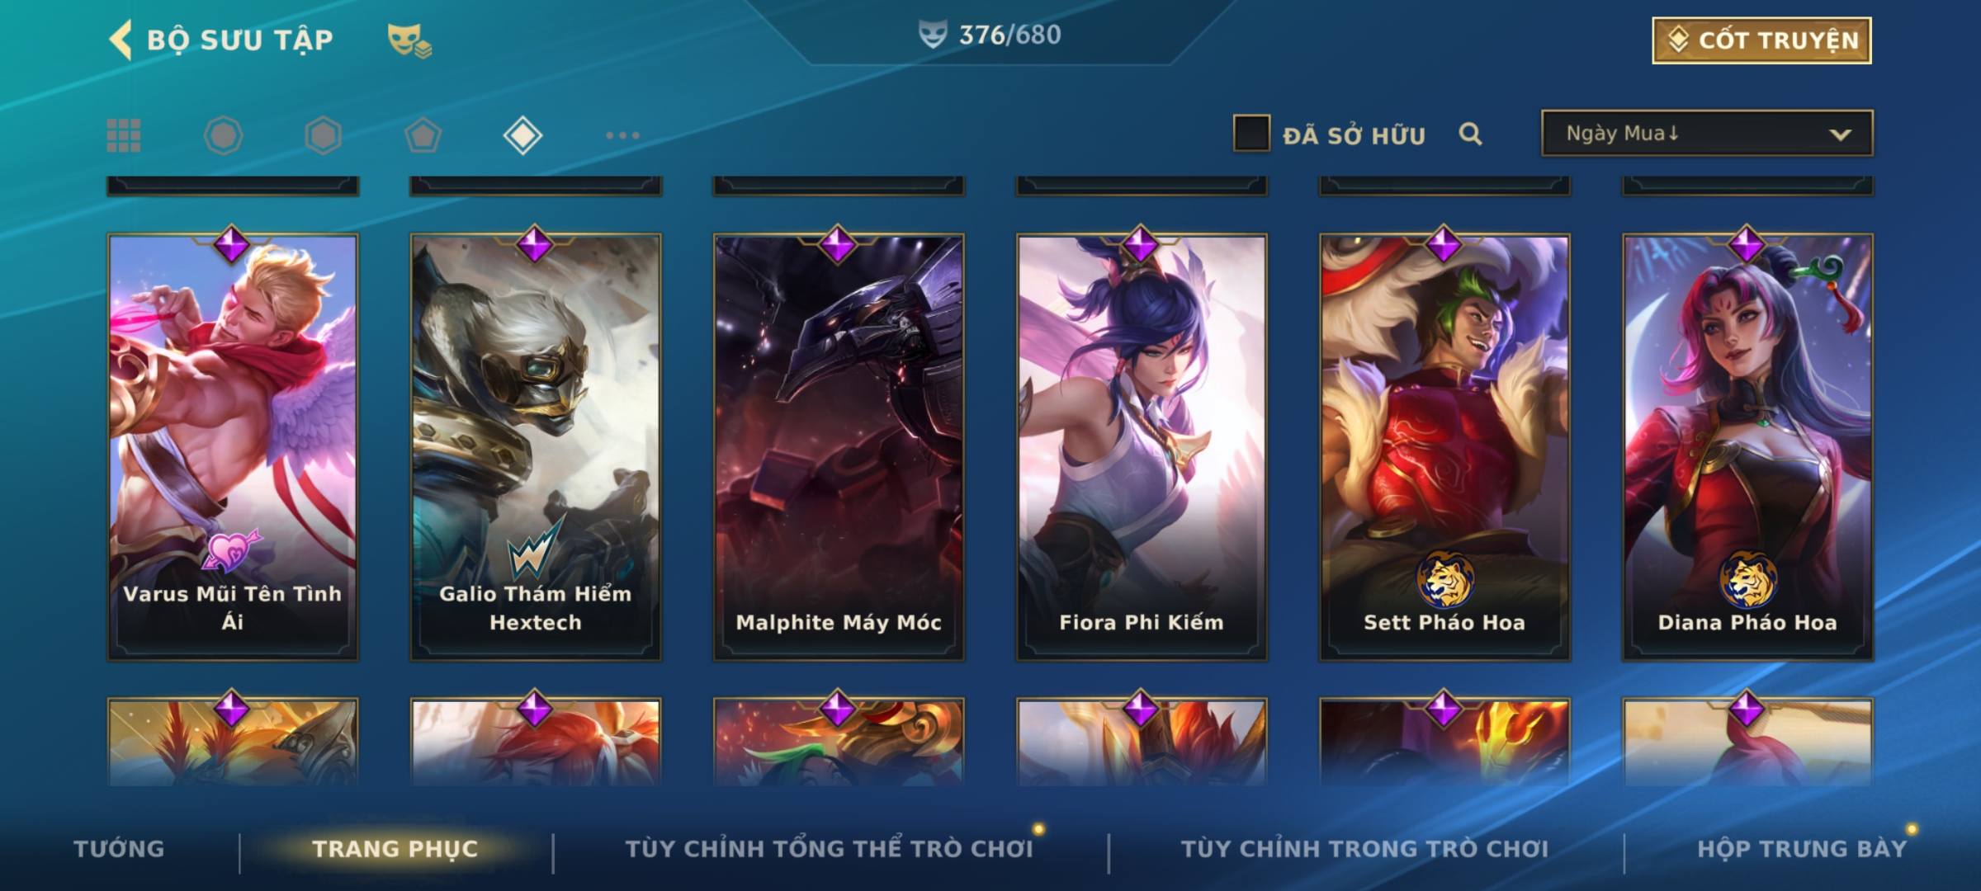Open the Diana Pháo Hoa skin

(1747, 447)
